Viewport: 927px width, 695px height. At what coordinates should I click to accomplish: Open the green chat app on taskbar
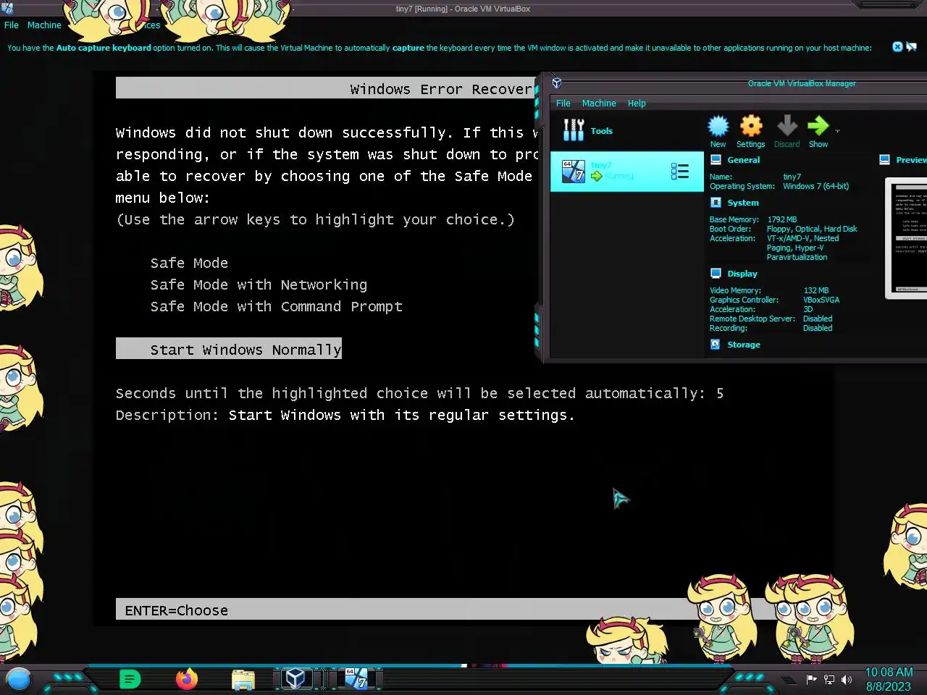pos(130,679)
